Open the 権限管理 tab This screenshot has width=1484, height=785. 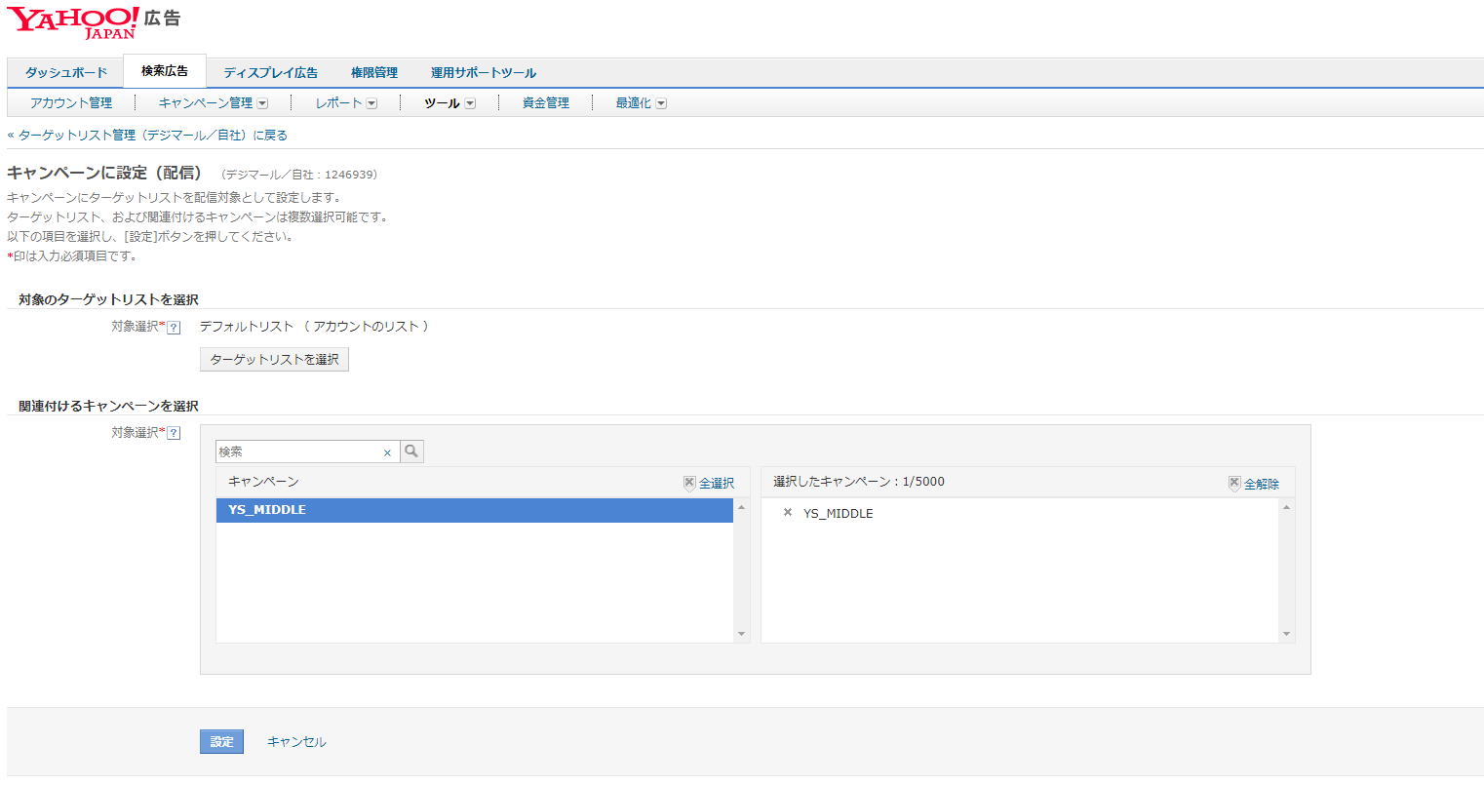pyautogui.click(x=374, y=73)
